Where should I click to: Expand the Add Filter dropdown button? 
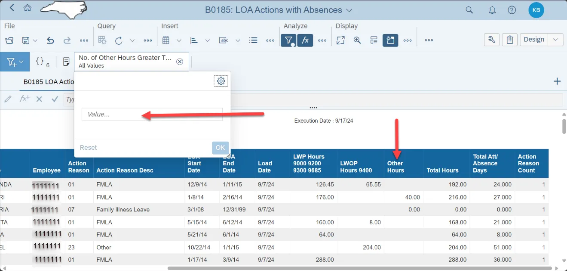[x=15, y=62]
